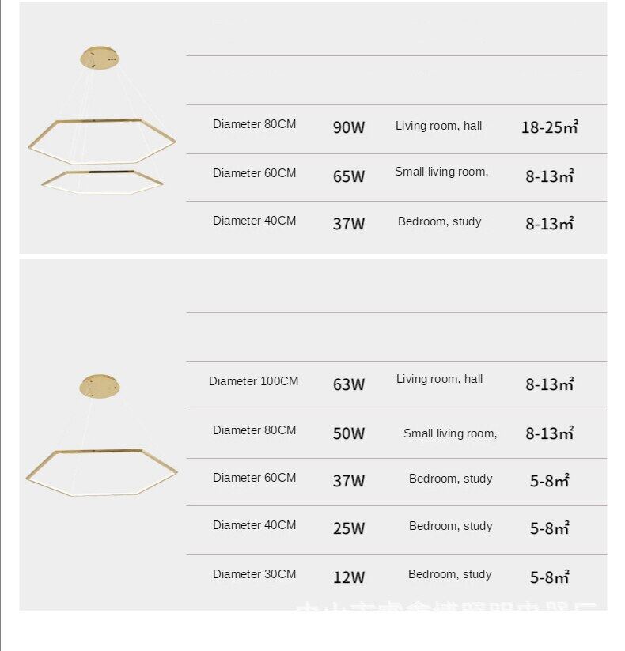Click "Living room, hall" in the 63W row
Screen dimensions: 625x651
point(439,379)
